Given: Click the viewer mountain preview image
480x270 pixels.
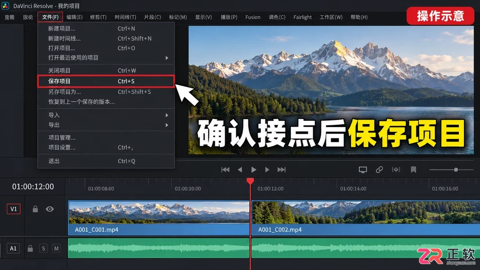Looking at the screenshot, I should pyautogui.click(x=331, y=90).
